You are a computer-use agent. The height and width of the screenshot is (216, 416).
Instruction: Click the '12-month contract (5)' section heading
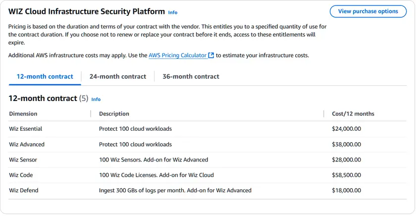(49, 99)
